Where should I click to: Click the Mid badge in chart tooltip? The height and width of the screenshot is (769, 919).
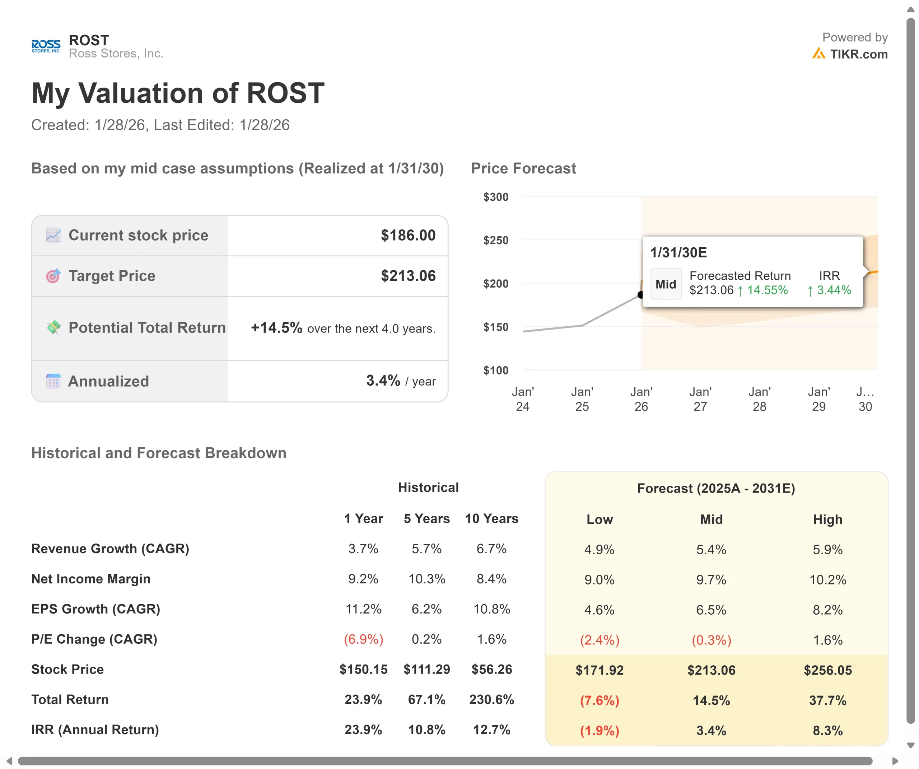click(x=666, y=284)
